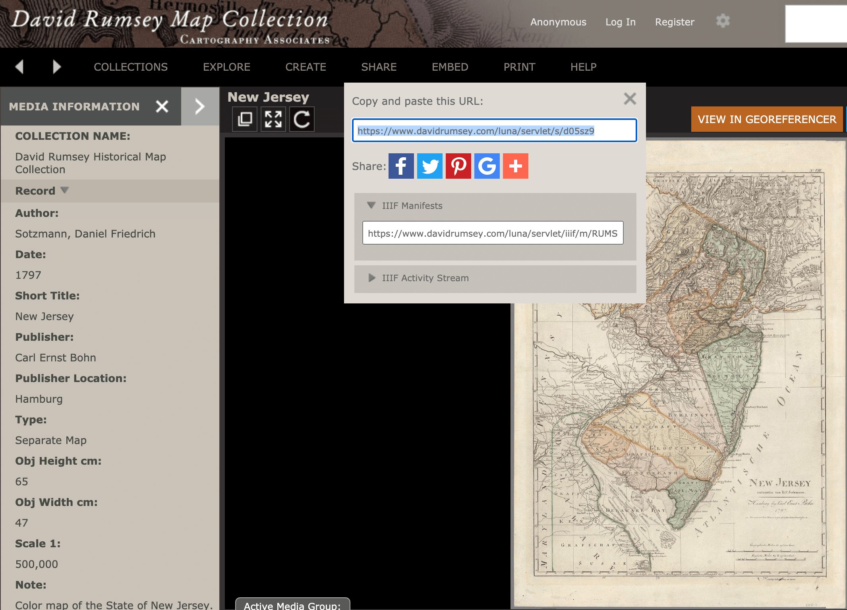This screenshot has height=610, width=847.
Task: Close the Media Information panel
Action: coord(162,106)
